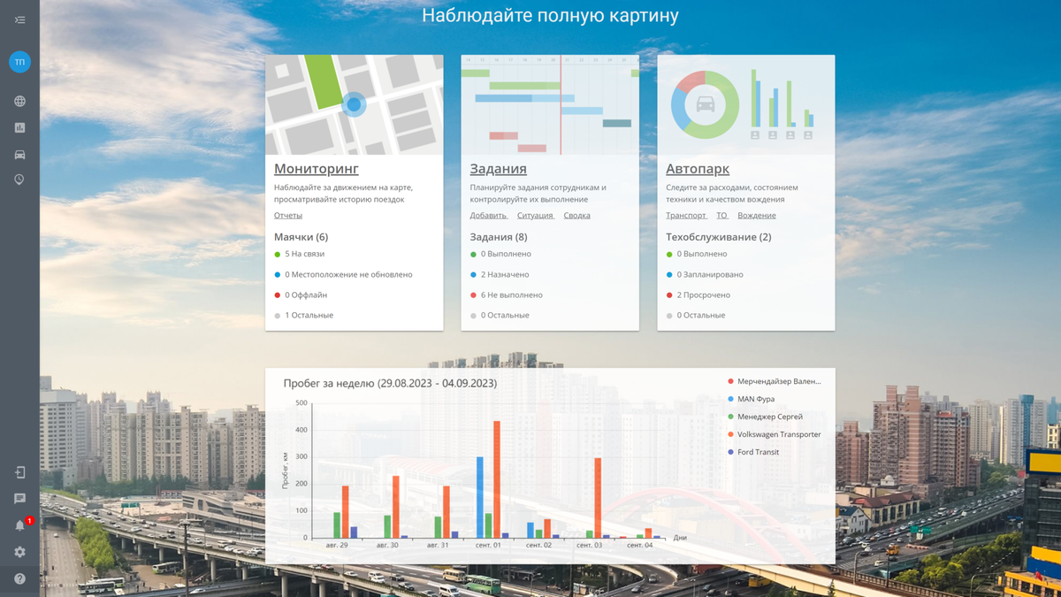Click '6 Не выполнено' task status

coord(507,295)
